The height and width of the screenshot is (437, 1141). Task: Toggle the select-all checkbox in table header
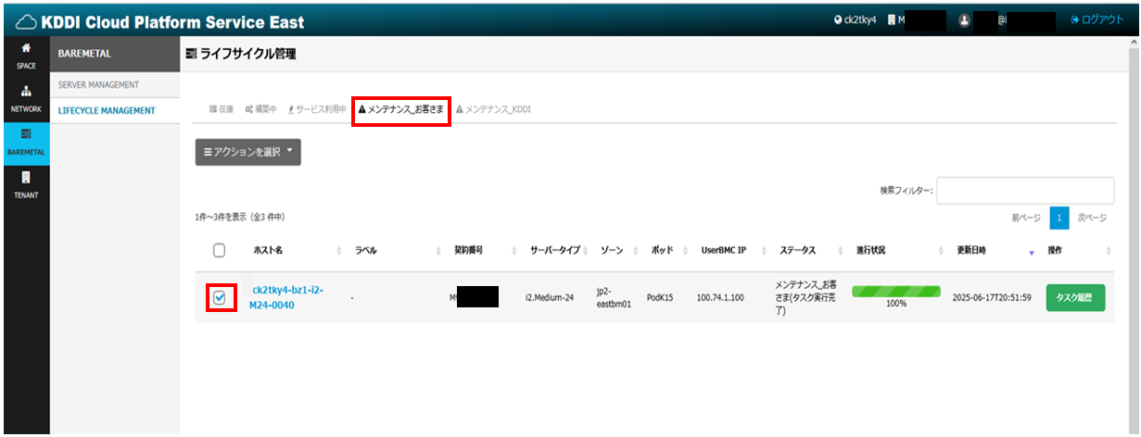[x=219, y=250]
